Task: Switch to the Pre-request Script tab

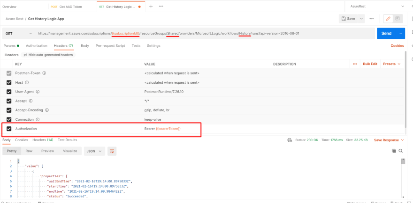Action: point(110,46)
